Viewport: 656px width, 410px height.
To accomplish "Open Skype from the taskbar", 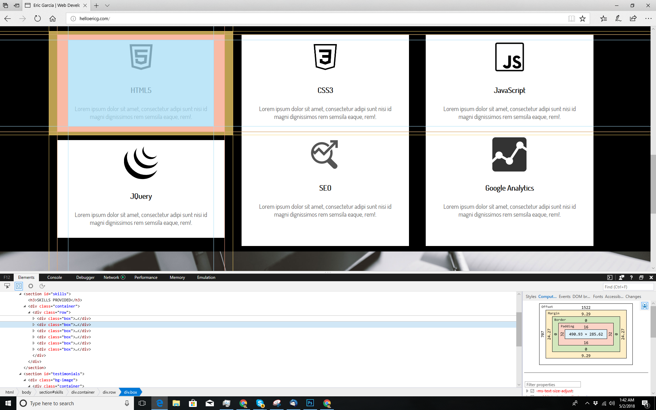I will 260,403.
